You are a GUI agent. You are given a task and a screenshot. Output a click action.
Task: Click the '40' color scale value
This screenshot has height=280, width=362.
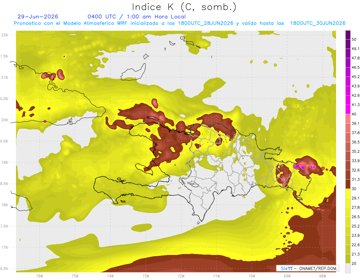354,114
